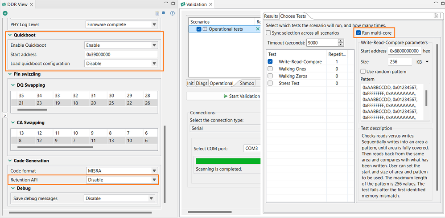Screen dimensions: 445x218
Task: Enable Sync selection across all scenarios
Action: point(268,33)
